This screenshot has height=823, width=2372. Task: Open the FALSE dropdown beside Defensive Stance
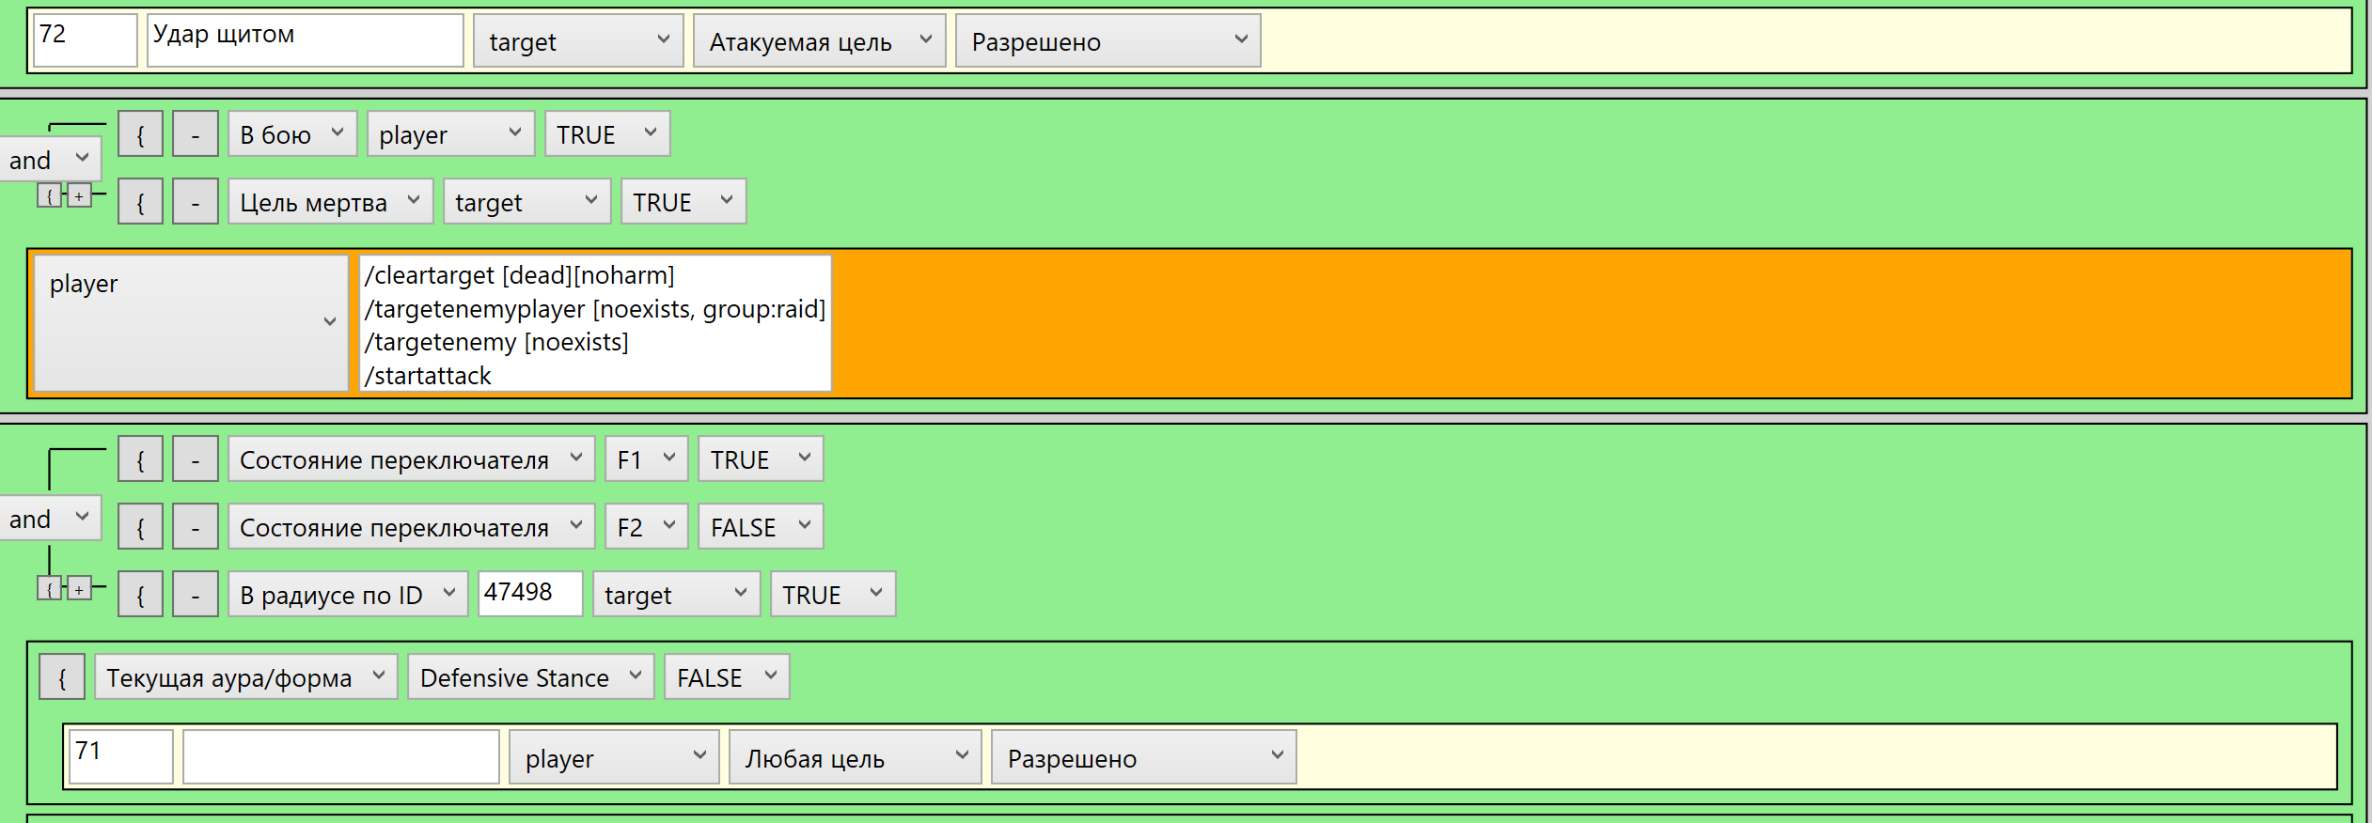coord(726,677)
